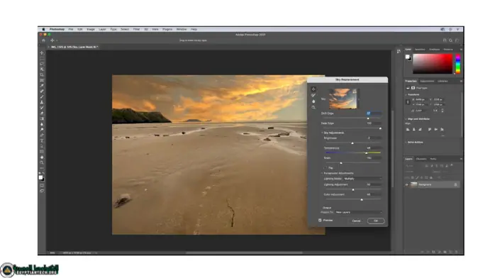Click OK in Sky Replacement dialog
The width and height of the screenshot is (495, 278).
point(376,221)
